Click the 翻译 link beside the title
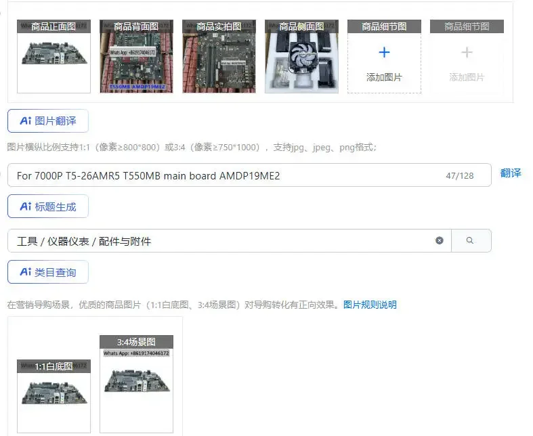This screenshot has height=436, width=533. 511,173
